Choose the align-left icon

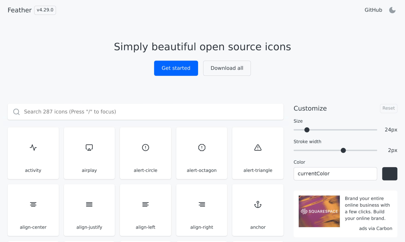point(145,204)
